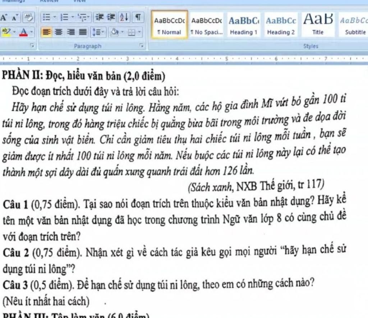
Task: Apply the Heading 1 style
Action: pyautogui.click(x=244, y=25)
